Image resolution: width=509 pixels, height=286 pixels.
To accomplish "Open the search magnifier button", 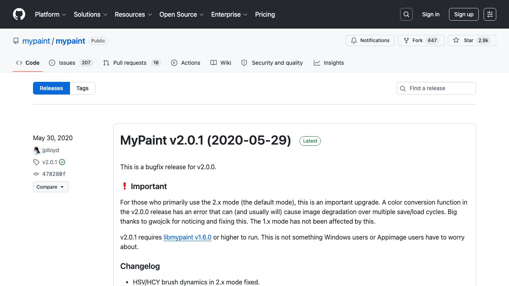I will (406, 14).
